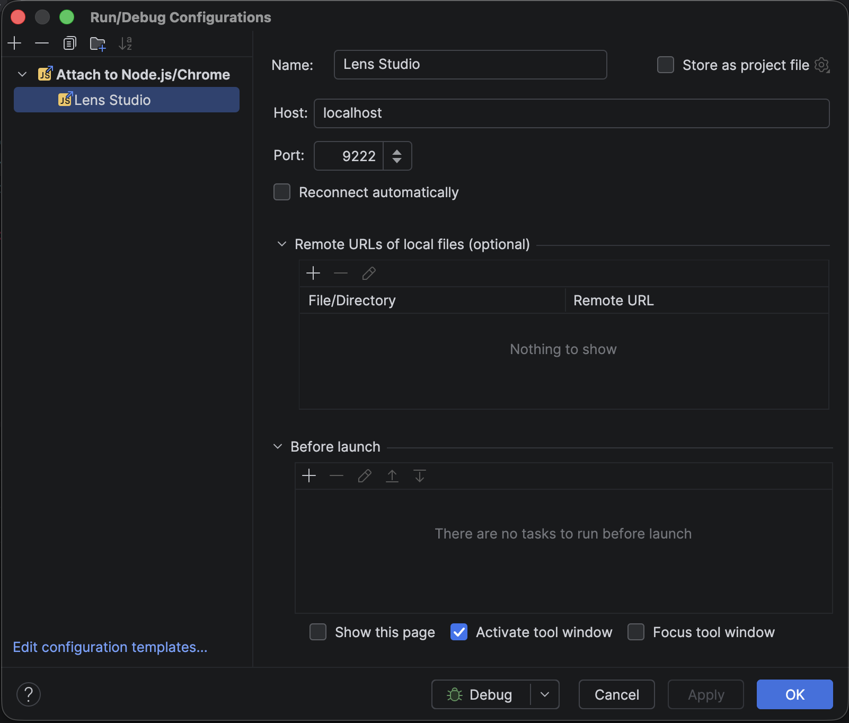This screenshot has height=723, width=849.
Task: Click the Cancel button
Action: coord(617,694)
